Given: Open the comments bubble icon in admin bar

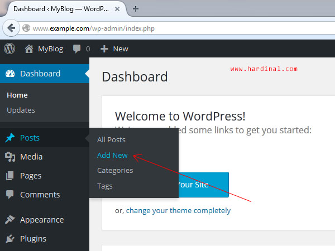Looking at the screenshot, I should pyautogui.click(x=76, y=49).
